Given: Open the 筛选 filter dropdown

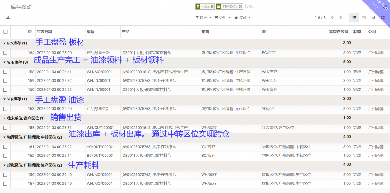Looking at the screenshot, I should point(203,18).
